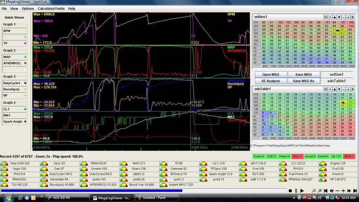Viewport: 359px width, 202px height.
Task: Click the Open MSQ button
Action: coord(271,74)
